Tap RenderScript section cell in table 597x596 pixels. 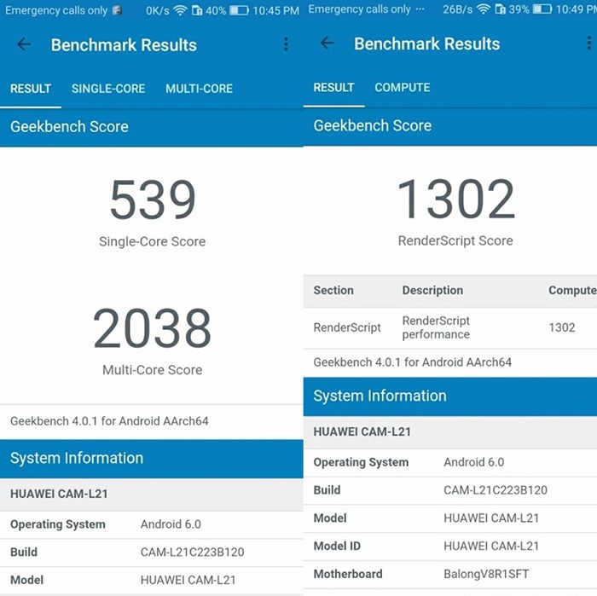click(x=347, y=327)
